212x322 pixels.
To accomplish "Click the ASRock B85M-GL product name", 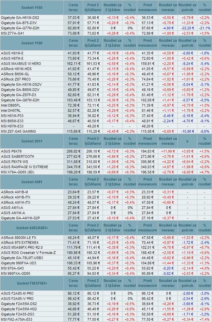I will [x=15, y=74].
